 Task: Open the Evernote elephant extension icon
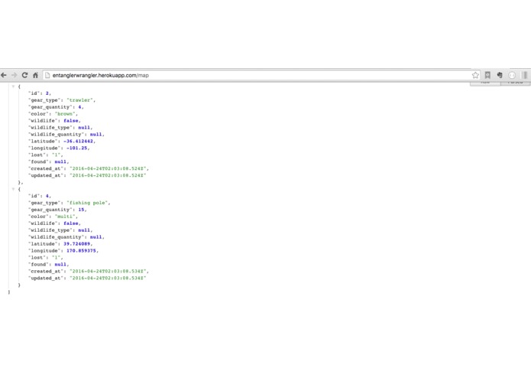500,75
